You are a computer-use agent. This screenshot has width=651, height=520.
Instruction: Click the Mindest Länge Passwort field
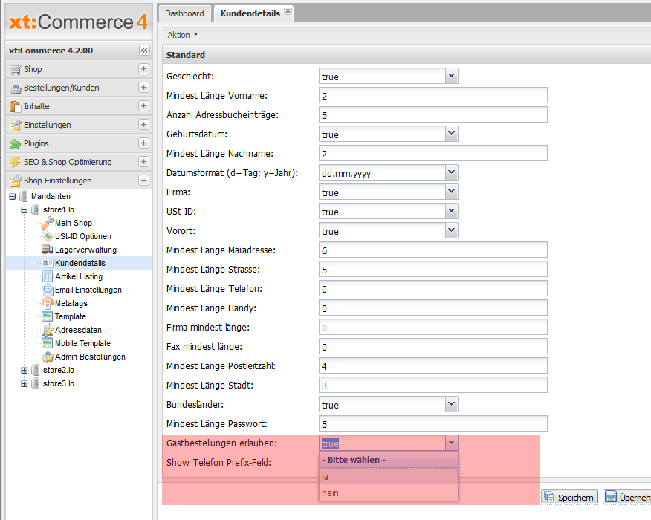point(433,423)
